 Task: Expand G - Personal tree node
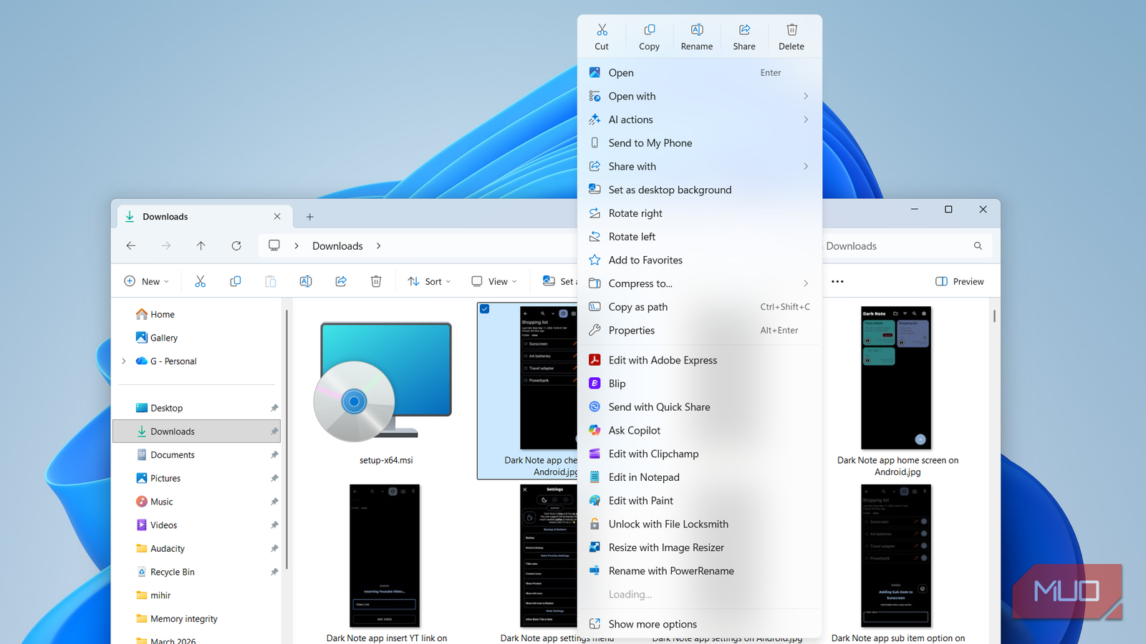click(124, 361)
